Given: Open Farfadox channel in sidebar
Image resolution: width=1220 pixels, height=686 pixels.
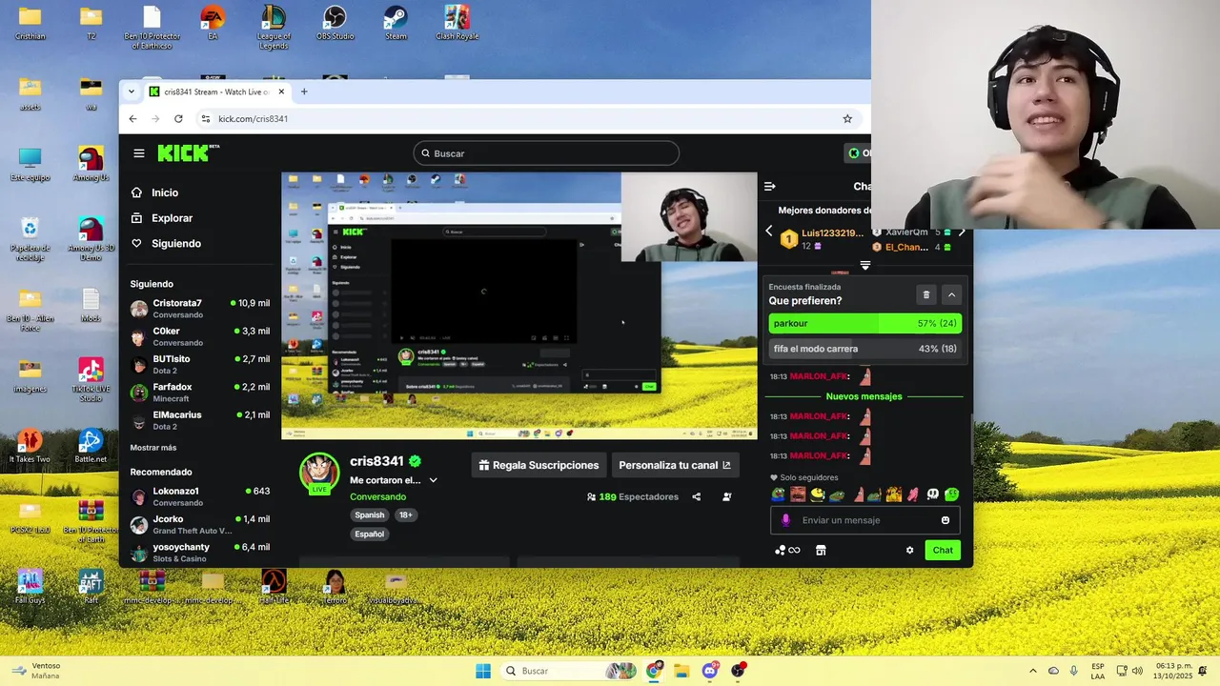Looking at the screenshot, I should [x=200, y=392].
